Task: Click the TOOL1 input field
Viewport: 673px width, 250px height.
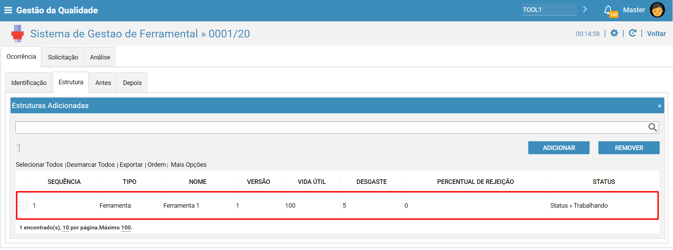Action: point(549,10)
